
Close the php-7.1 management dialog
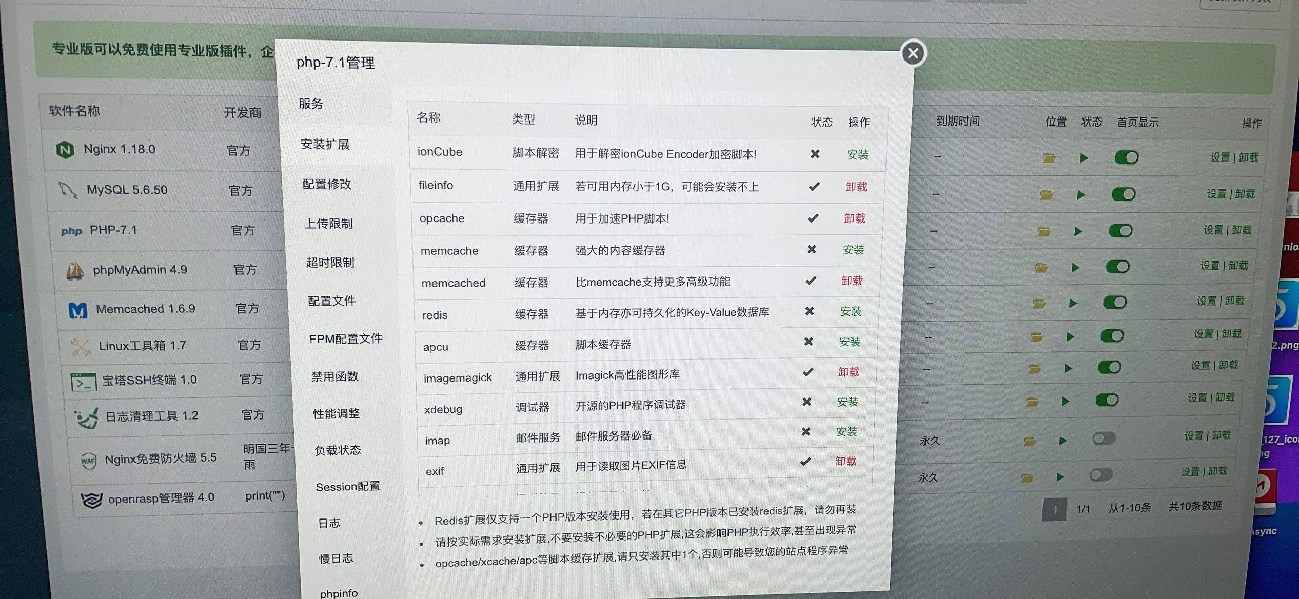tap(913, 53)
